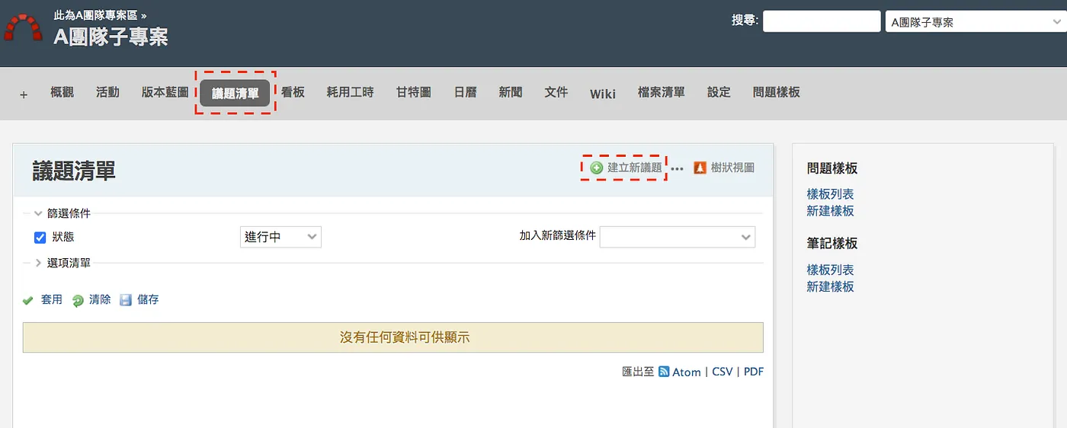This screenshot has height=428, width=1067.
Task: Open the 版本藍圖 tab
Action: 165,92
